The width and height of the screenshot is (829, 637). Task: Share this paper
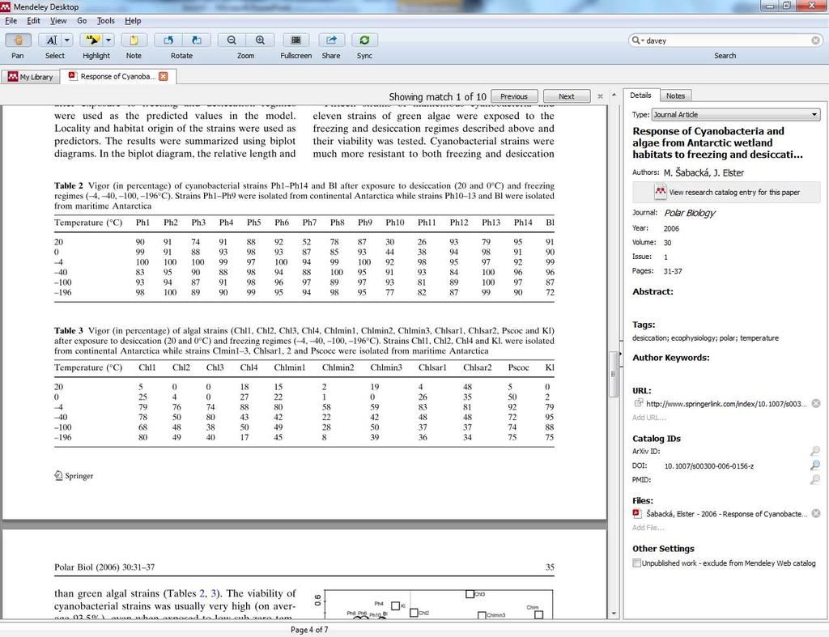coord(331,40)
